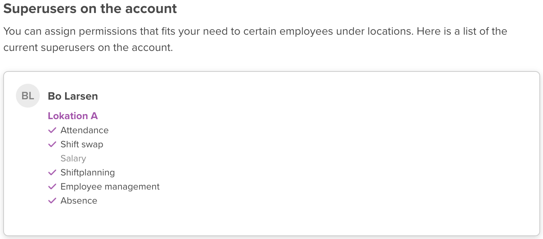This screenshot has width=543, height=239.
Task: Open the Bo Larsen superuser name
Action: 73,96
